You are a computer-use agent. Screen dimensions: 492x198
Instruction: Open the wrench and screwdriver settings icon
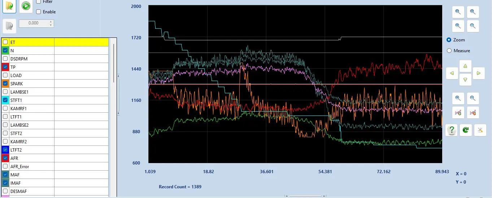pyautogui.click(x=480, y=130)
